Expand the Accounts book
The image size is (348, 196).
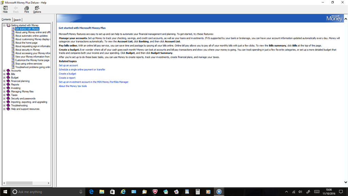pos(4,71)
